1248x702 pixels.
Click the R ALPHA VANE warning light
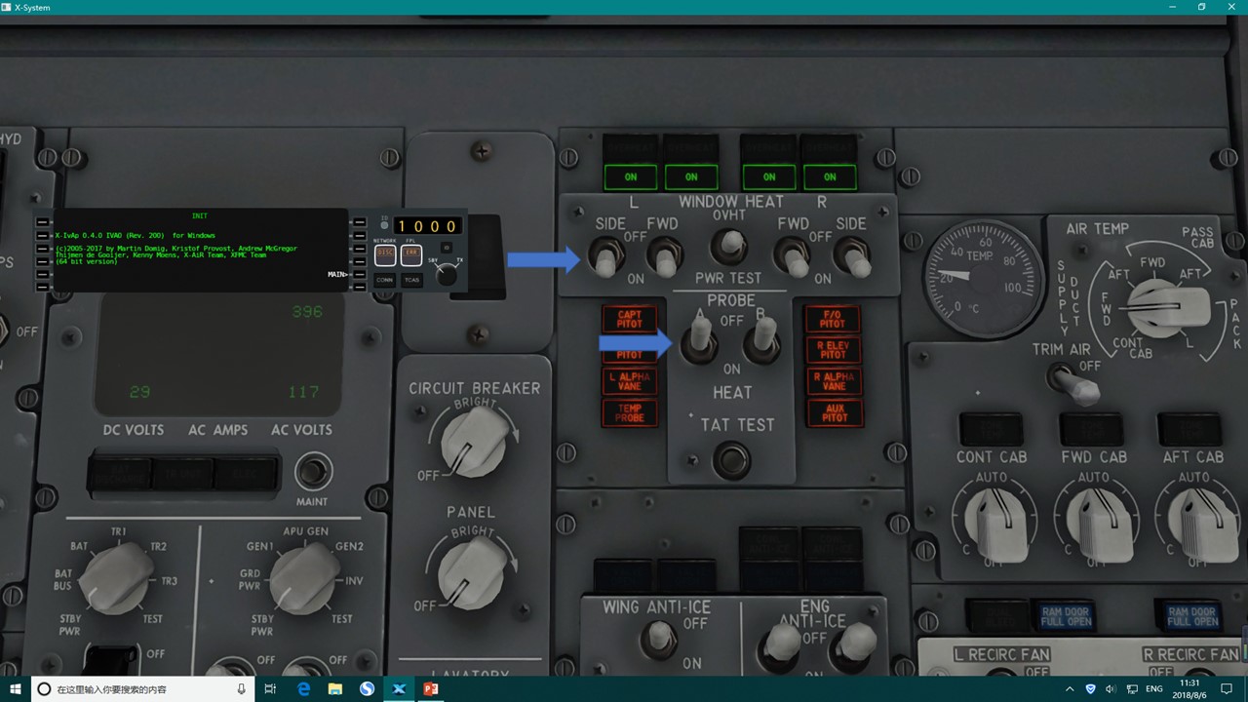(x=833, y=380)
